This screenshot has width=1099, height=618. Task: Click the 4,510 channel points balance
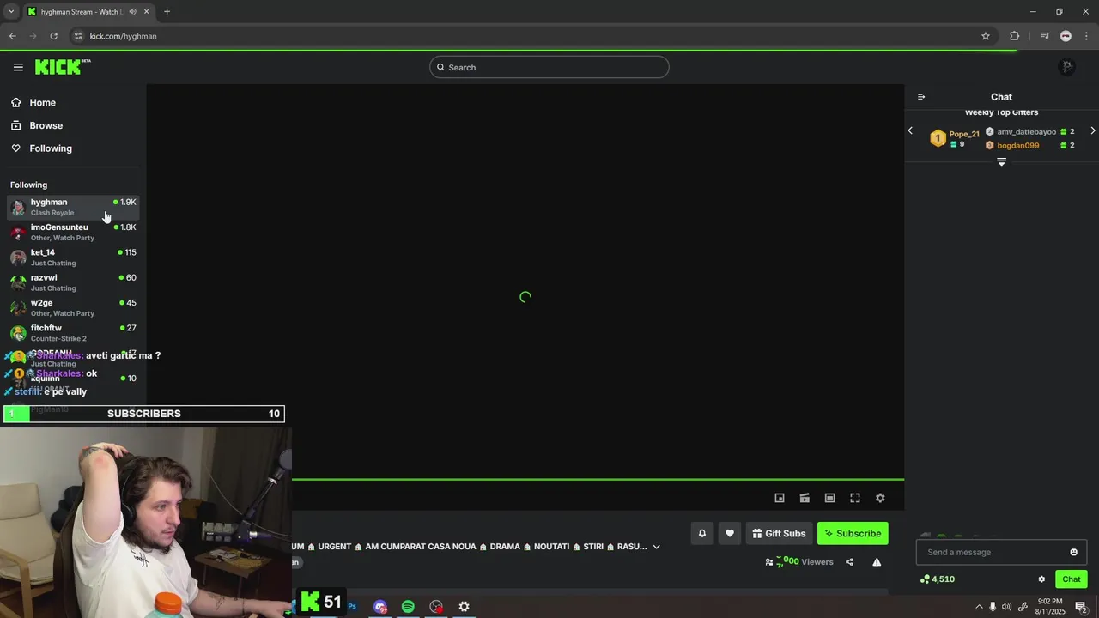coord(937,579)
